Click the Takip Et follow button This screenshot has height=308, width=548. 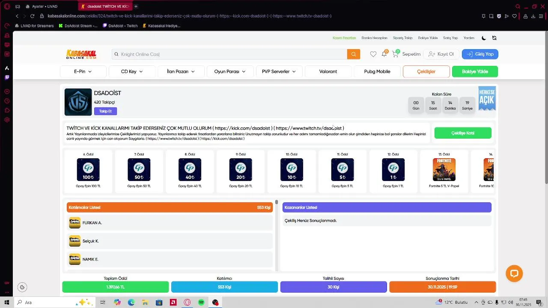(105, 111)
